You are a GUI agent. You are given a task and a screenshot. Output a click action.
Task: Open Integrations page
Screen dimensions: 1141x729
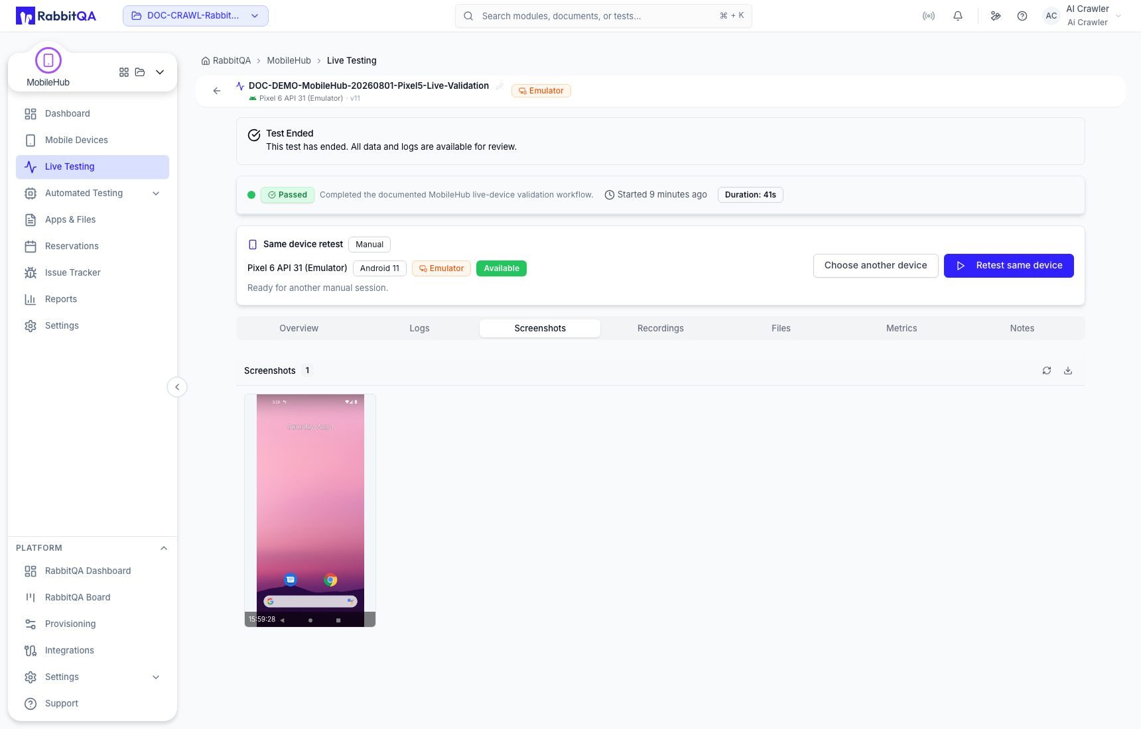click(x=92, y=650)
